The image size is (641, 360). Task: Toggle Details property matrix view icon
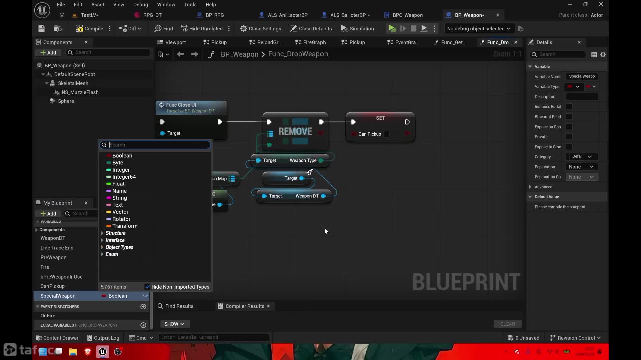tap(594, 54)
